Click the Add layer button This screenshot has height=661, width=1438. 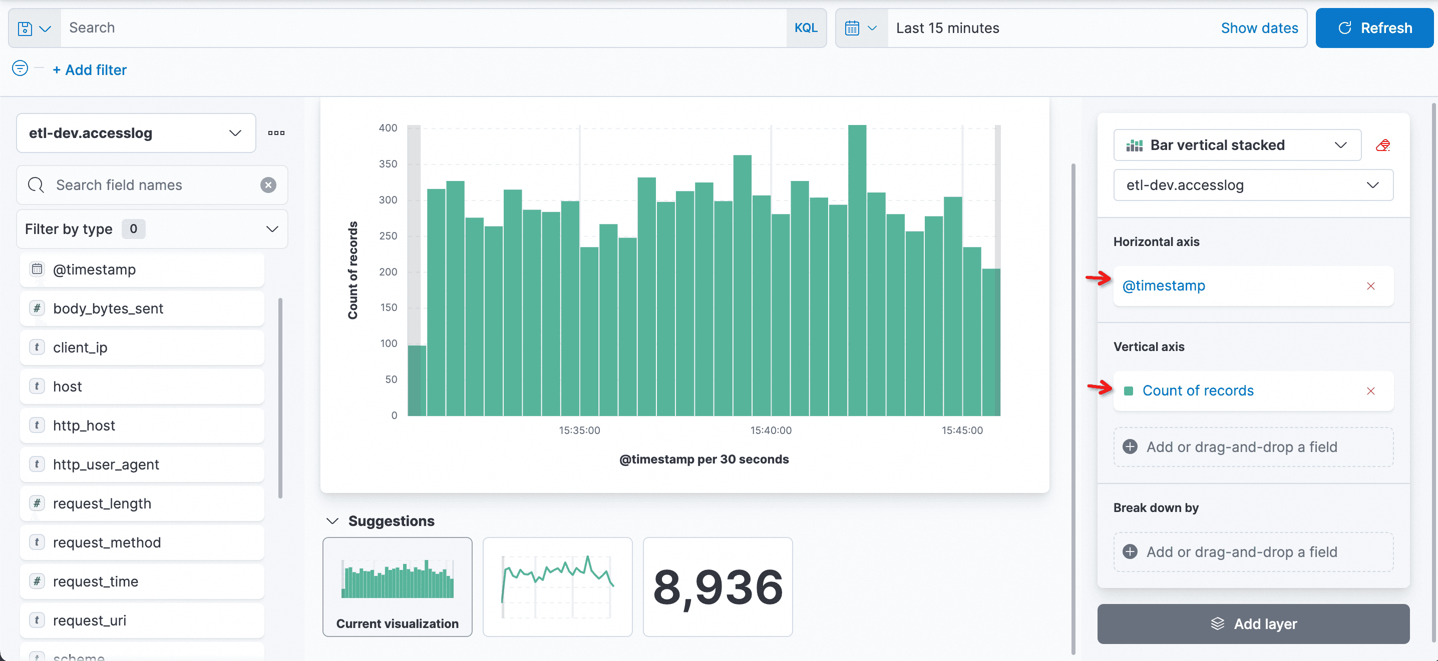click(1253, 623)
